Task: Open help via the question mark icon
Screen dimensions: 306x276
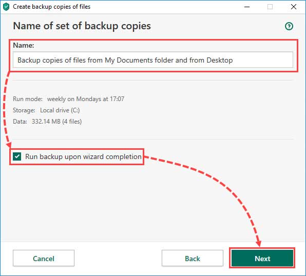Action: pyautogui.click(x=289, y=26)
